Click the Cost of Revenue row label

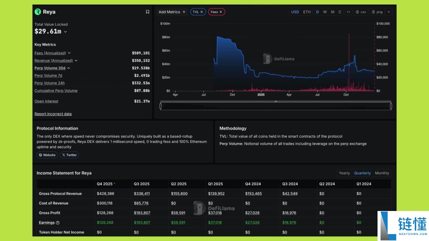(54, 203)
